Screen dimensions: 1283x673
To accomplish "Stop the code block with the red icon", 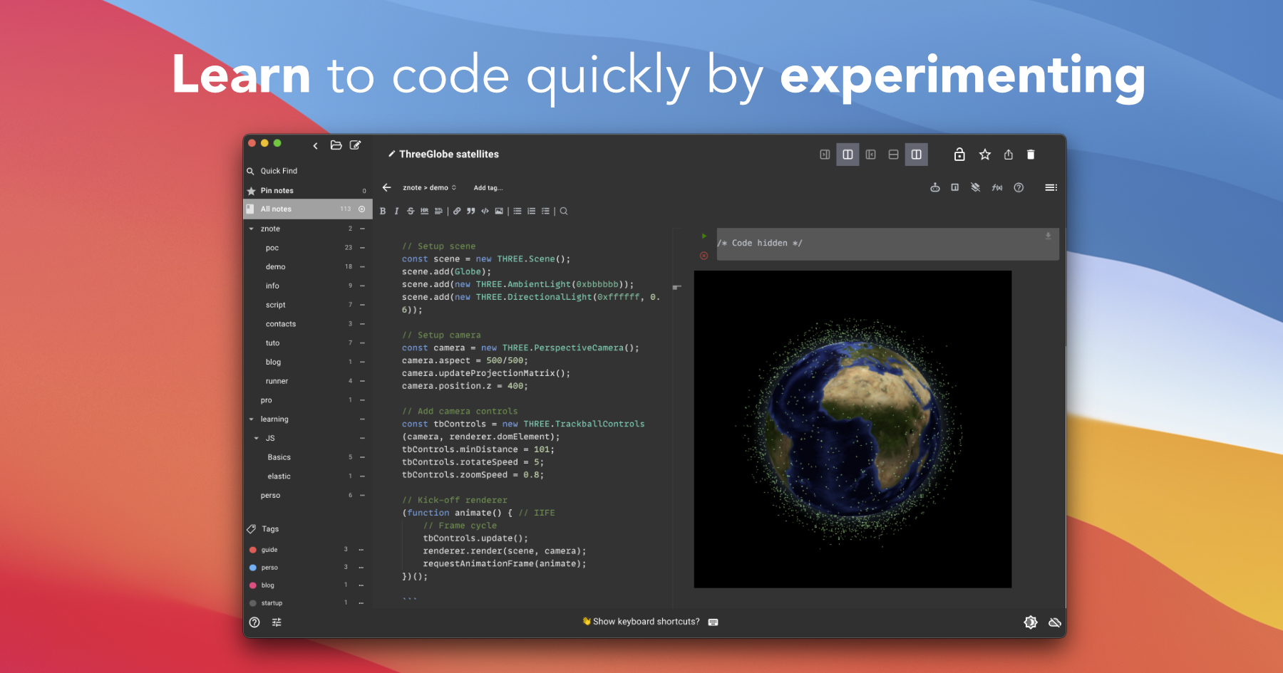I will (x=704, y=256).
